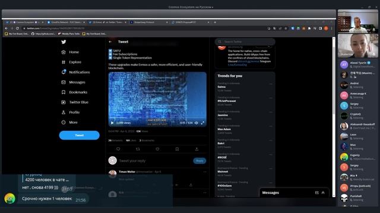Open more options for #ROSÉ trend
The width and height of the screenshot is (380, 213).
[271, 154]
